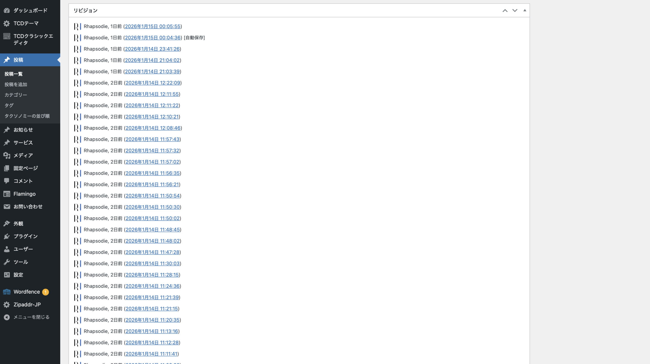Open the カテゴリー submenu item
The width and height of the screenshot is (650, 364).
16,95
